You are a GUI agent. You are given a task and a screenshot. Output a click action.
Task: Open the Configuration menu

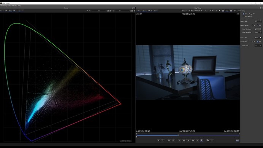coord(8,6)
